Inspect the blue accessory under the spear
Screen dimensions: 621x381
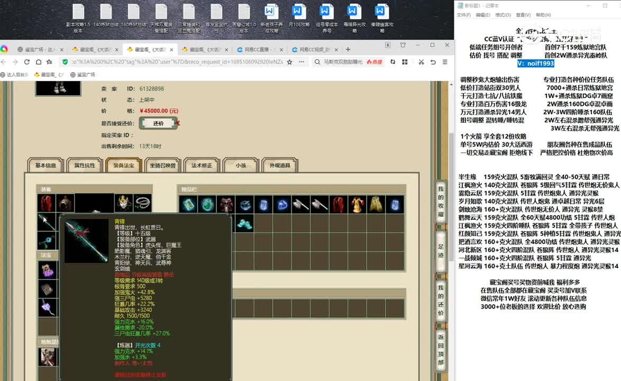(47, 240)
